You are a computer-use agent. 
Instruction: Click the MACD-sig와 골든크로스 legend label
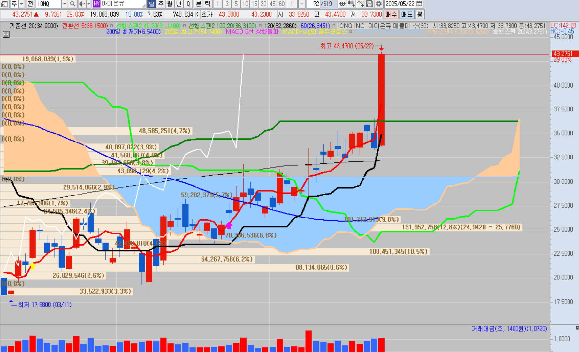pos(315,32)
